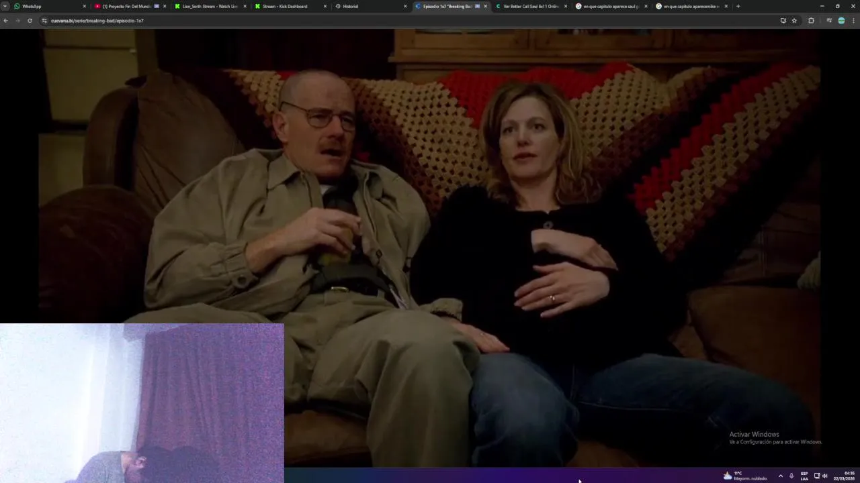
Task: Open the browser extensions menu
Action: click(x=811, y=21)
